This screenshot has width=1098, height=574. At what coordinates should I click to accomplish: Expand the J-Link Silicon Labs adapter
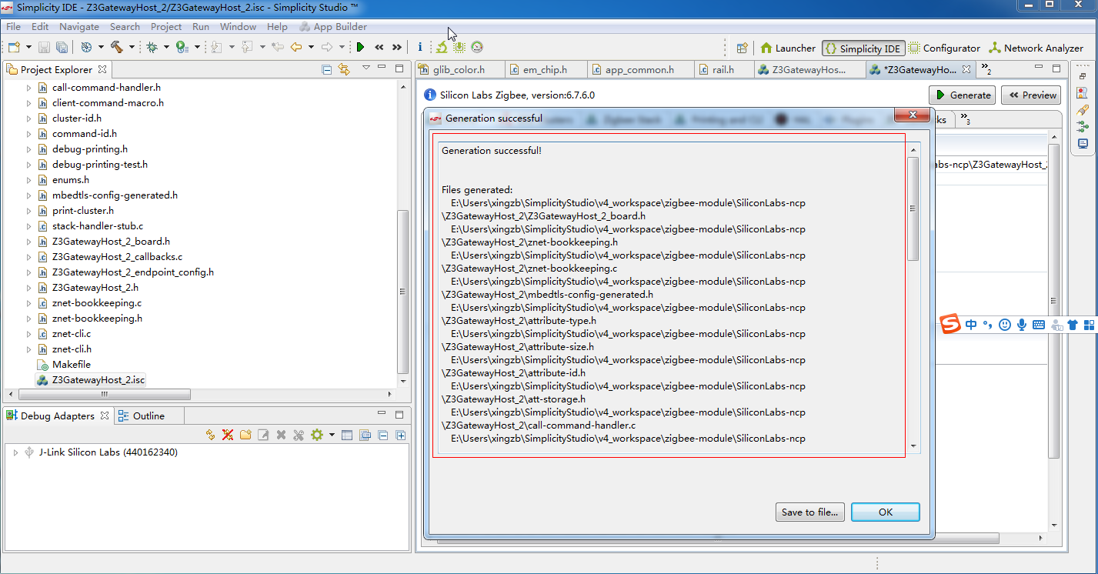point(15,452)
